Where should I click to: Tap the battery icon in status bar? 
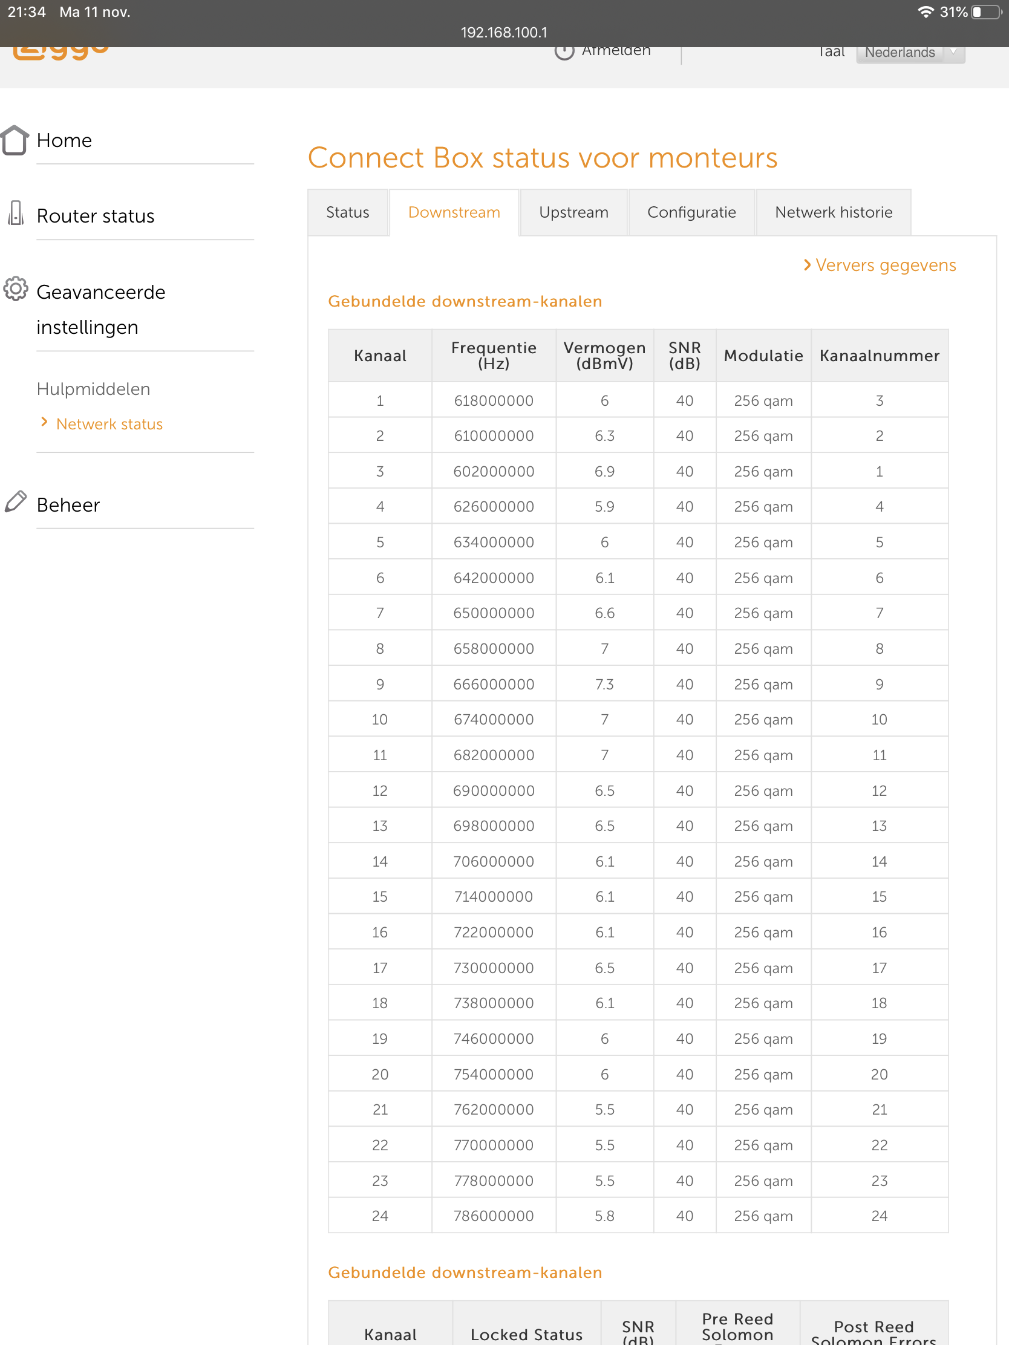click(985, 12)
